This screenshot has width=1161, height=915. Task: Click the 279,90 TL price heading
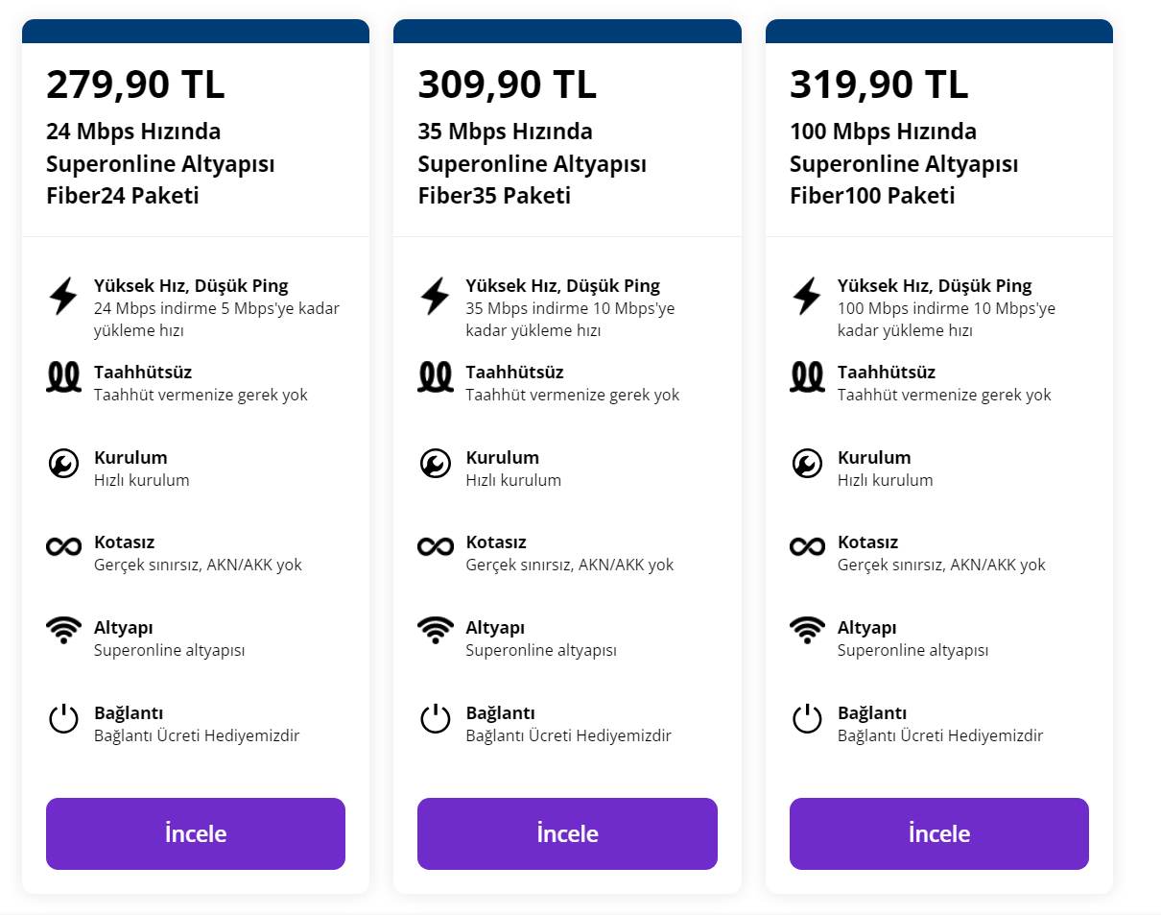(135, 84)
